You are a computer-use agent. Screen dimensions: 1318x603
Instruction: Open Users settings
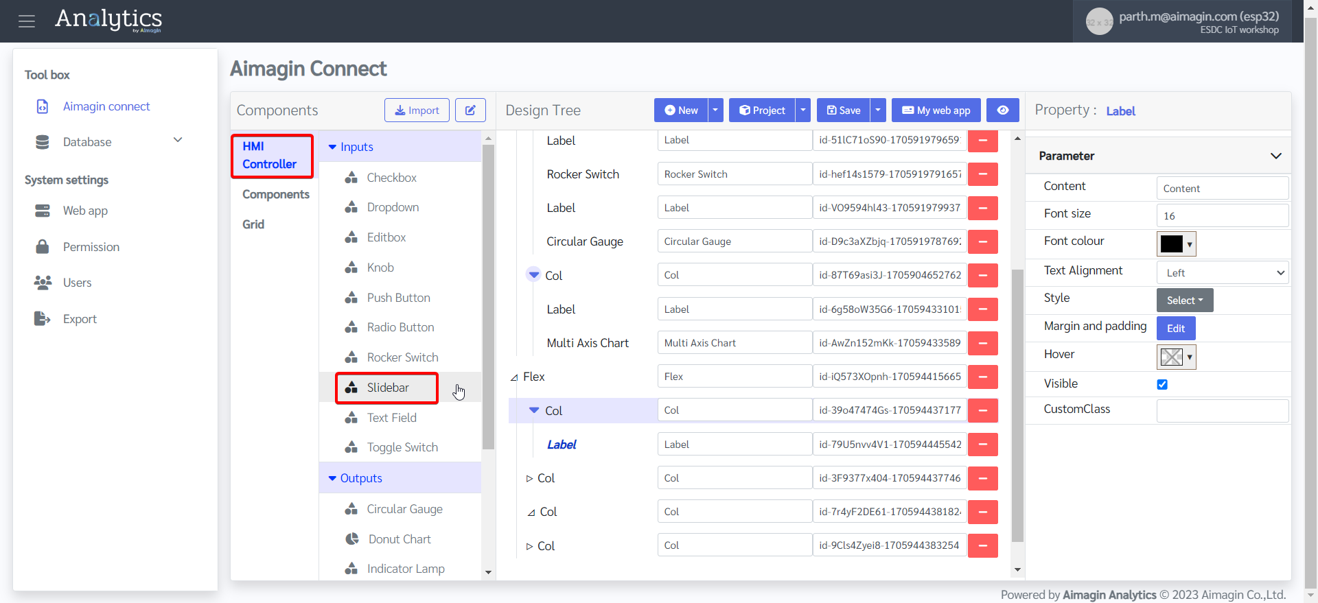[77, 283]
